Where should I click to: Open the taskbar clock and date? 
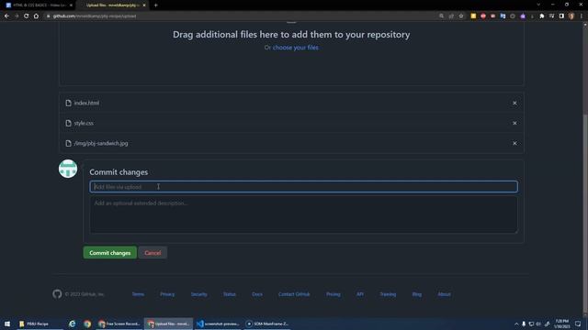click(x=561, y=324)
